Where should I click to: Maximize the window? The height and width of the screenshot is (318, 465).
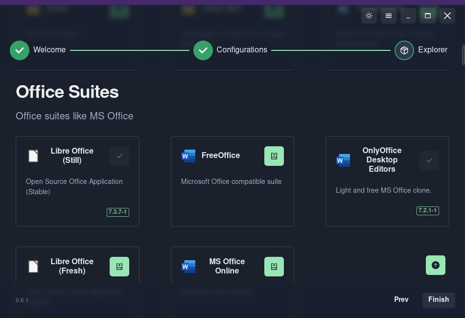(428, 16)
